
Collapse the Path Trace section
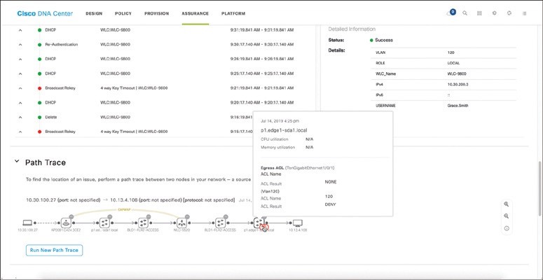click(17, 161)
